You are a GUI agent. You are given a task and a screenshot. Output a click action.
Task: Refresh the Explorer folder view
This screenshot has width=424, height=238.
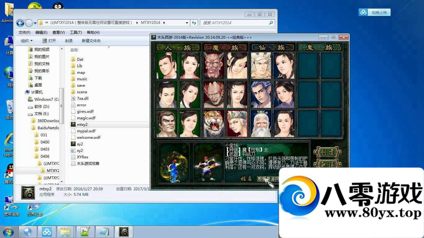194,23
